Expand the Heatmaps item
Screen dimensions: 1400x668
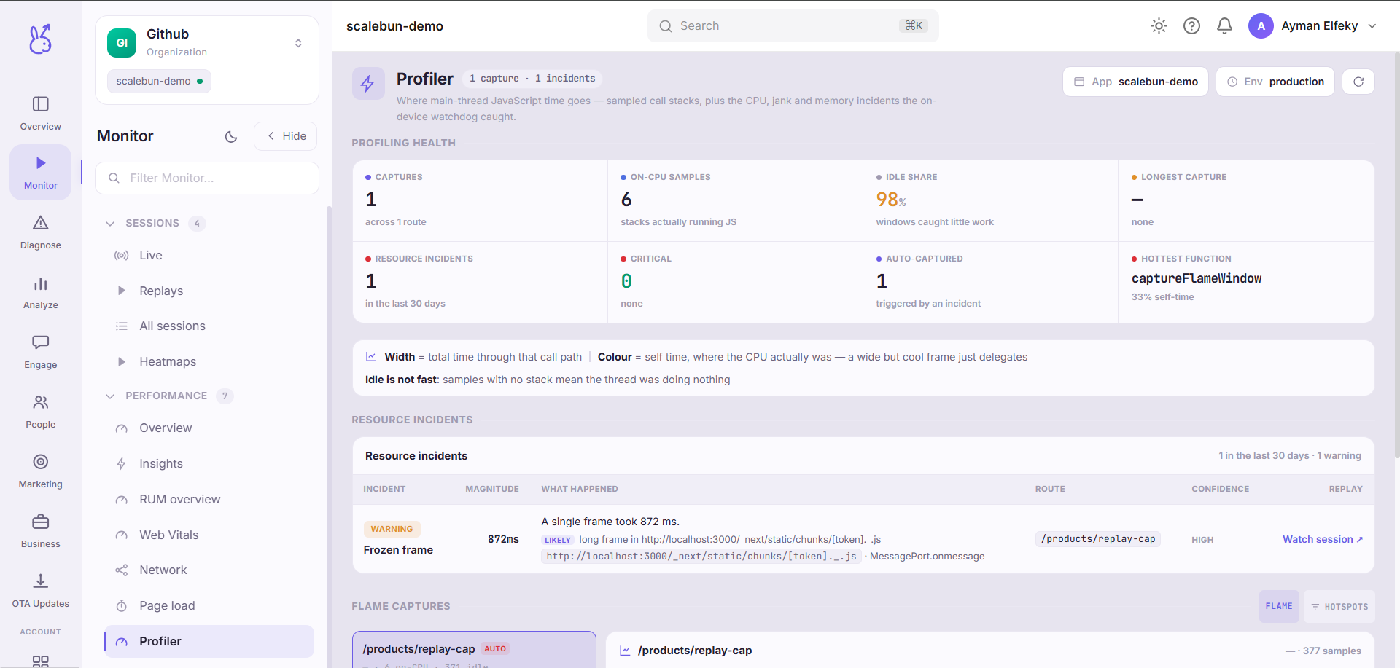point(209,361)
